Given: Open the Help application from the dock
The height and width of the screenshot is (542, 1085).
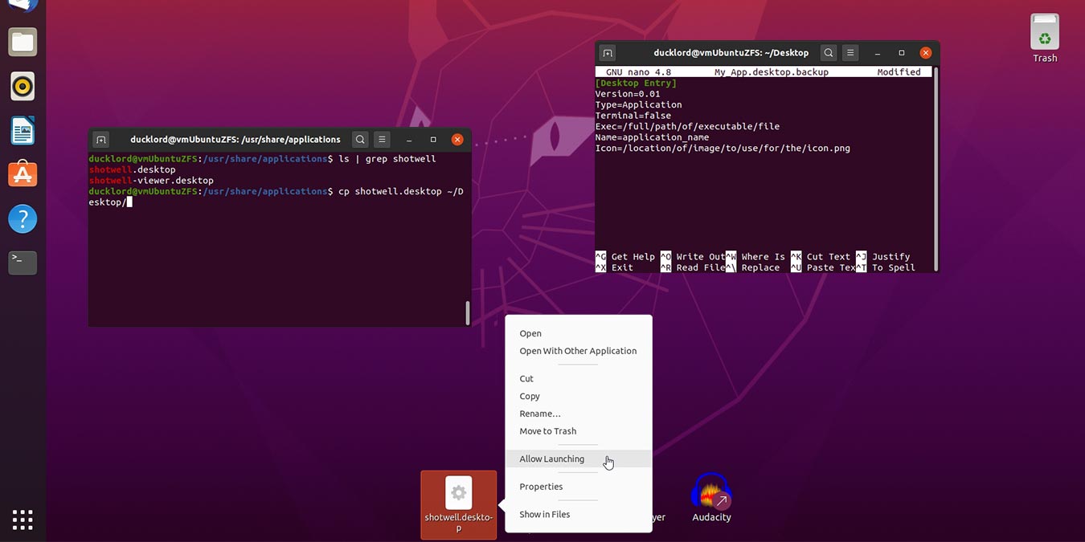Looking at the screenshot, I should click(x=22, y=218).
